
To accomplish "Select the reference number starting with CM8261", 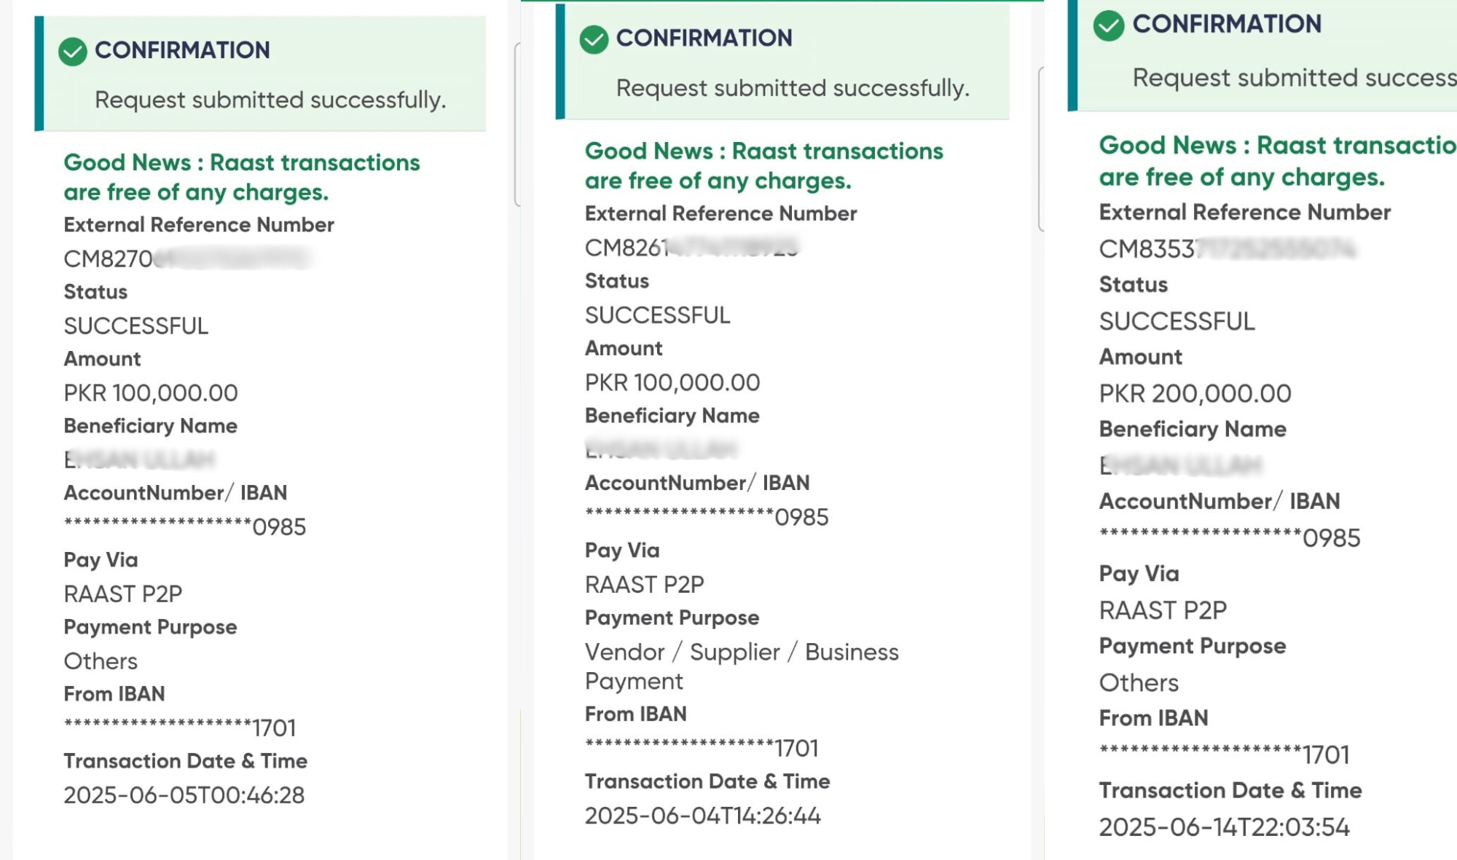I will (691, 248).
